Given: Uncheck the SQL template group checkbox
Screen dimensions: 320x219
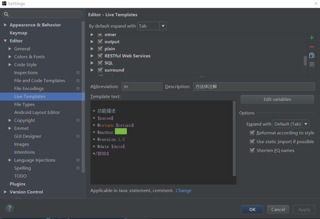Looking at the screenshot, I should (x=100, y=63).
